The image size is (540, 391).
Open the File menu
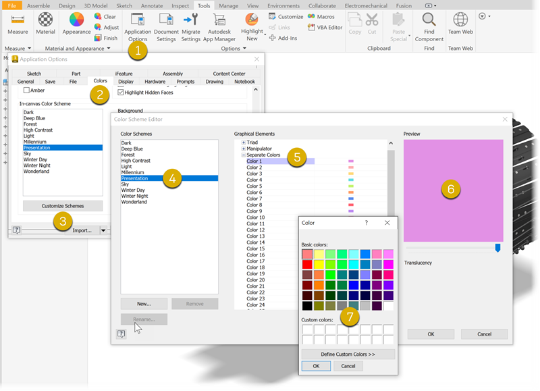pyautogui.click(x=12, y=5)
